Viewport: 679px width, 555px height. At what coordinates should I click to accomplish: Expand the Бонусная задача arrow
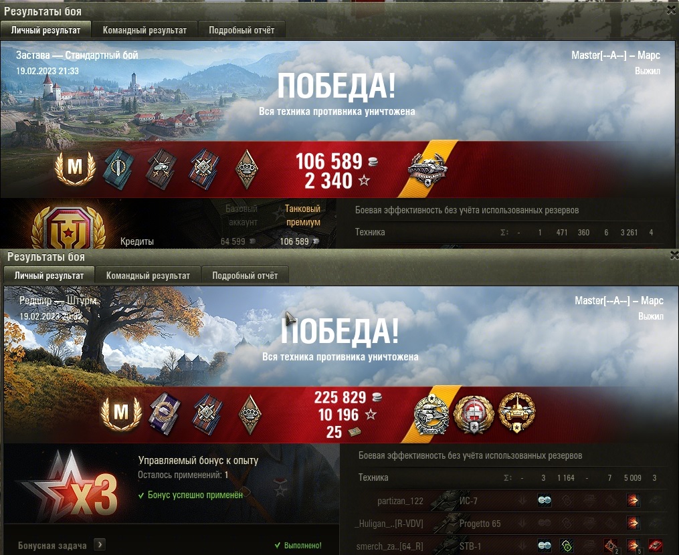pyautogui.click(x=100, y=544)
